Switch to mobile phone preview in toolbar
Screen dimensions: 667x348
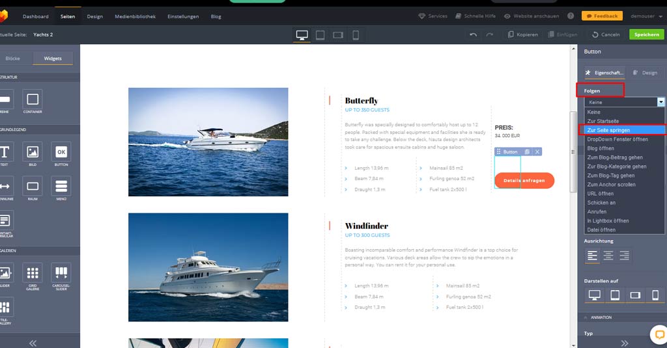[356, 35]
